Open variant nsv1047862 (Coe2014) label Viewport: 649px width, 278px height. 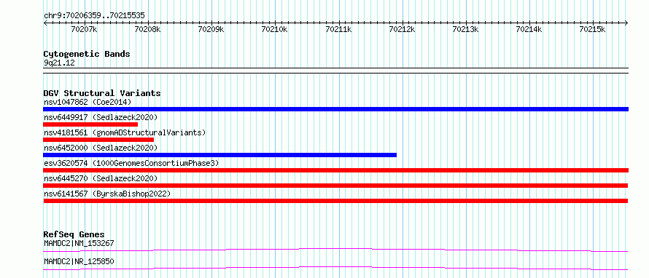(x=88, y=102)
